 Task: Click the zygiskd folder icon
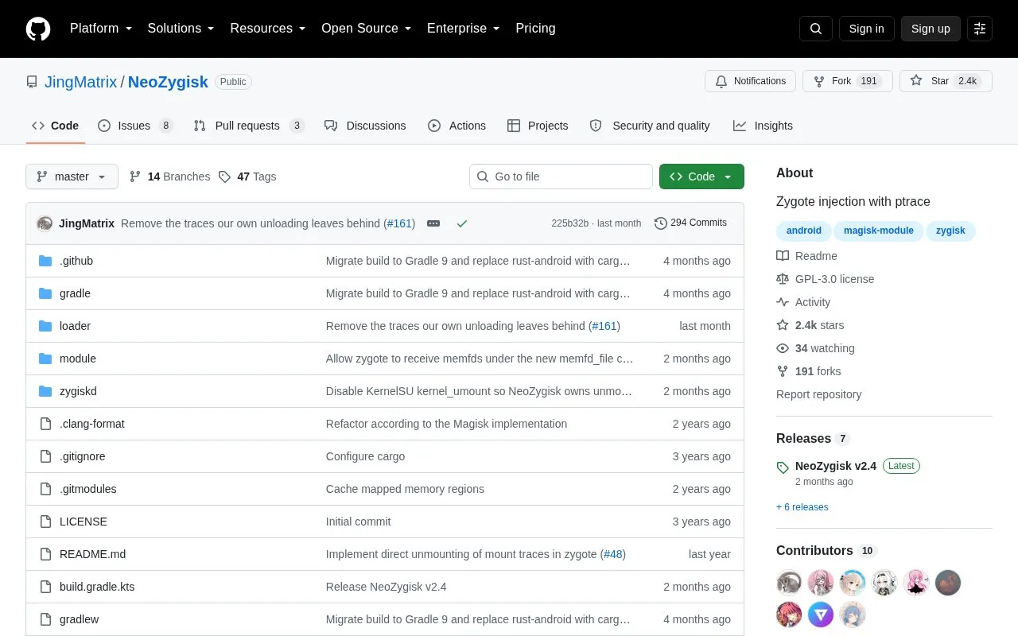pos(45,391)
